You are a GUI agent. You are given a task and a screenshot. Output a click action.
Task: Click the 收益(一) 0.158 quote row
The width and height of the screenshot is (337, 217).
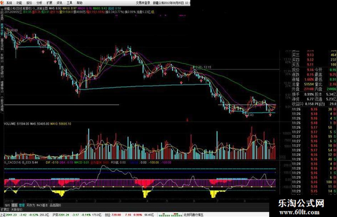(x=303, y=104)
